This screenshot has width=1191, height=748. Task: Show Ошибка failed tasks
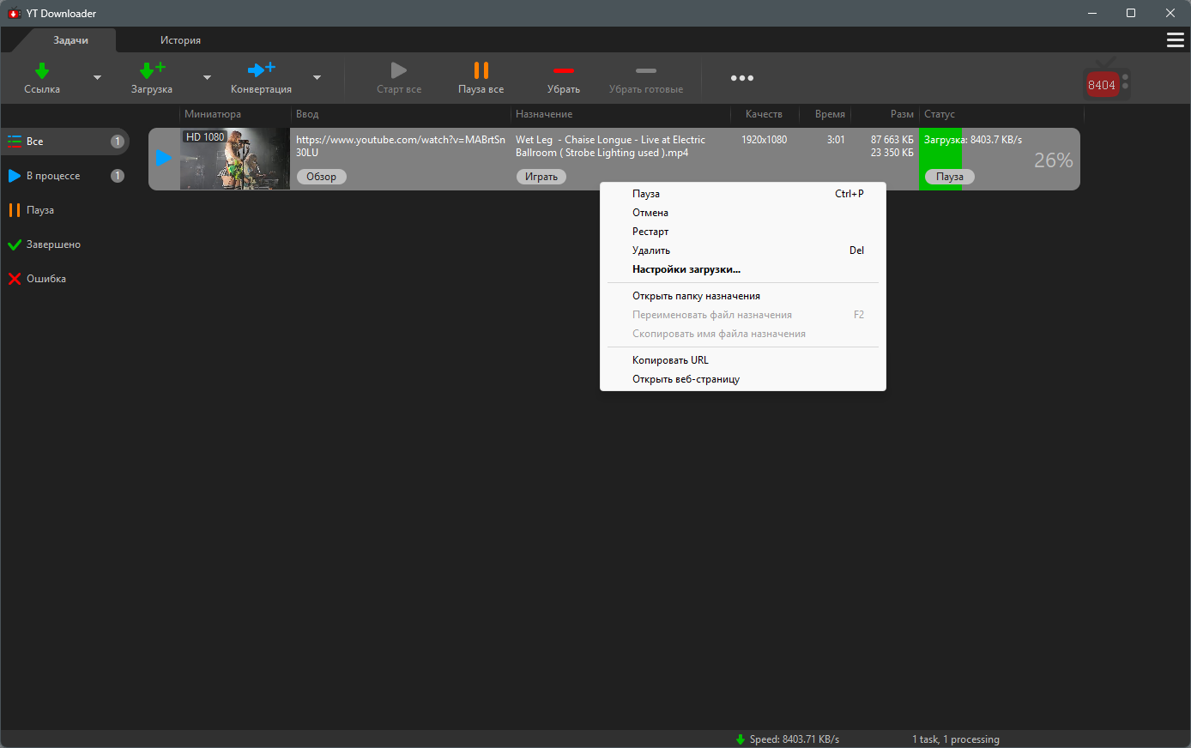(66, 279)
